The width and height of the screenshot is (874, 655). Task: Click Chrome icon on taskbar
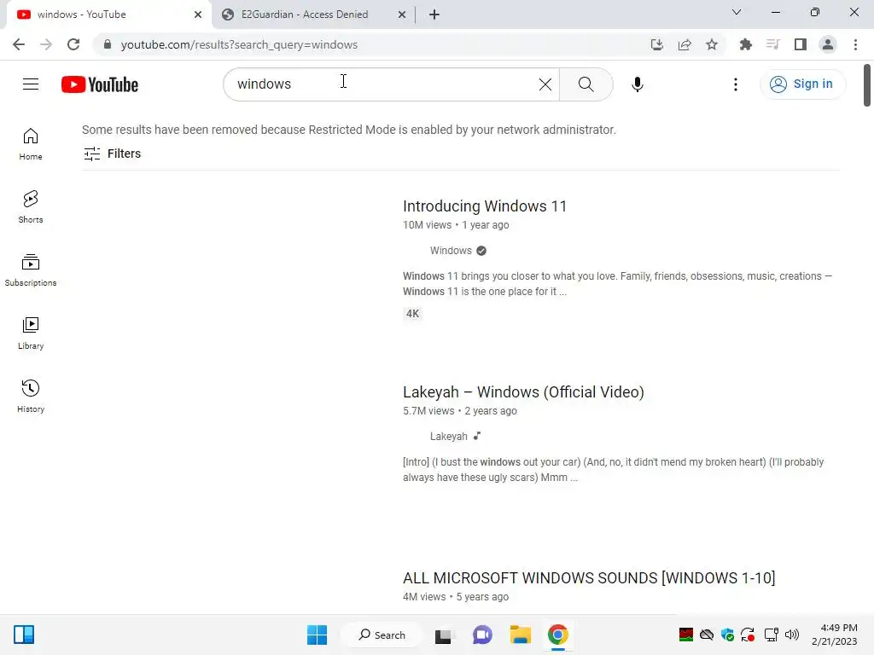coord(558,635)
